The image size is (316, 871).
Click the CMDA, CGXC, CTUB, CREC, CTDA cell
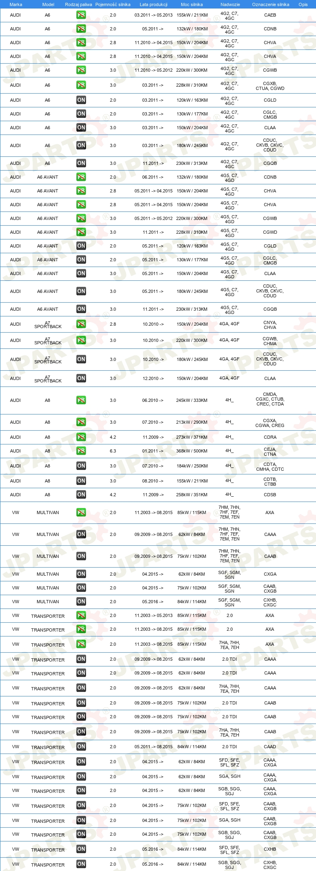(270, 399)
